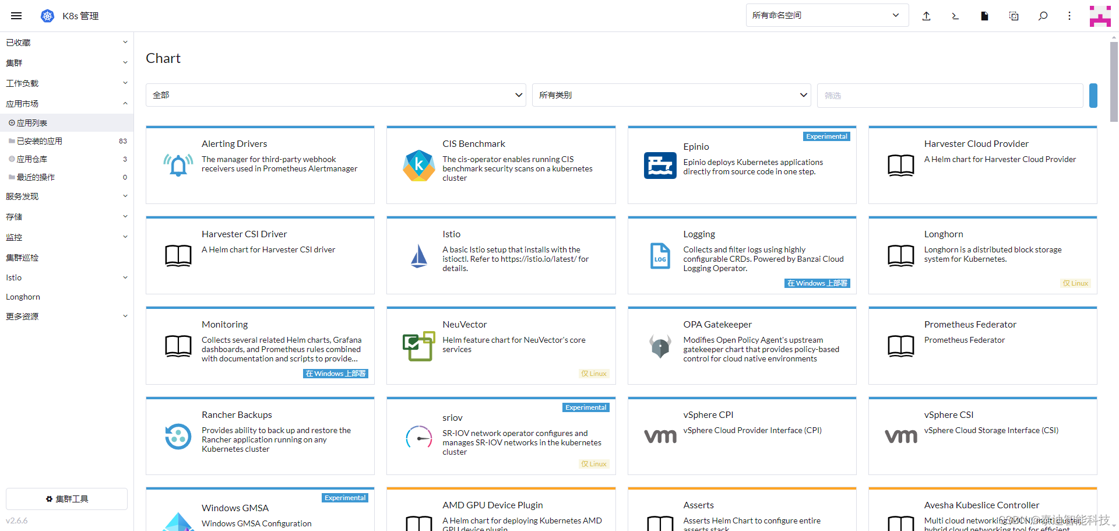
Task: Open the hamburger navigation menu
Action: pyautogui.click(x=16, y=16)
